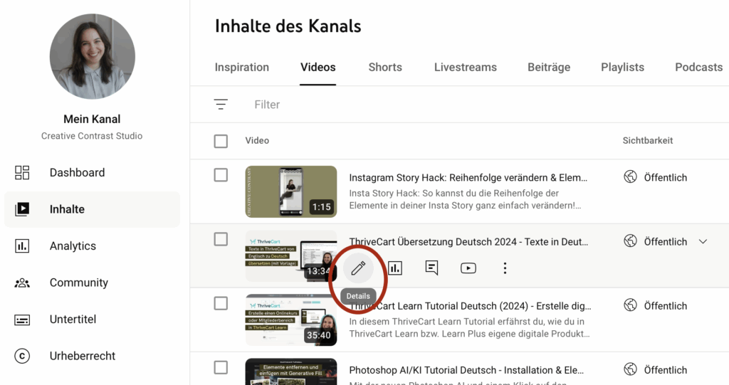Open the Instagram Story Hack video thumbnail

click(x=291, y=191)
